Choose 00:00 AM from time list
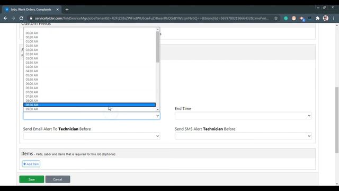 pos(90,33)
